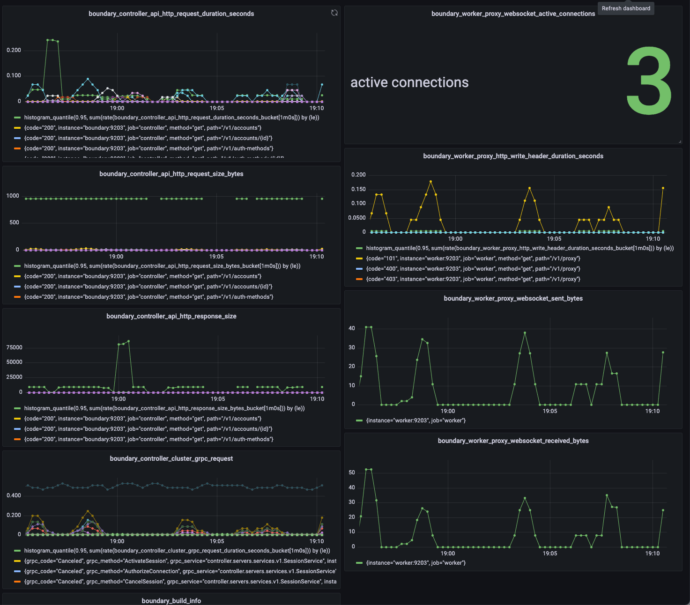The height and width of the screenshot is (605, 690).
Task: Click the refresh icon on the request duration panel
Action: pos(334,13)
